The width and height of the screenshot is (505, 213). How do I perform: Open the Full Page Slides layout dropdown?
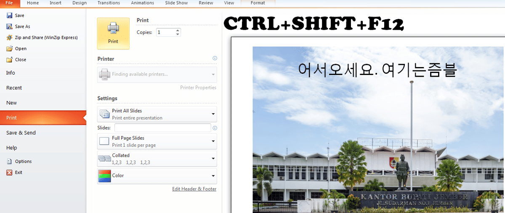point(213,141)
